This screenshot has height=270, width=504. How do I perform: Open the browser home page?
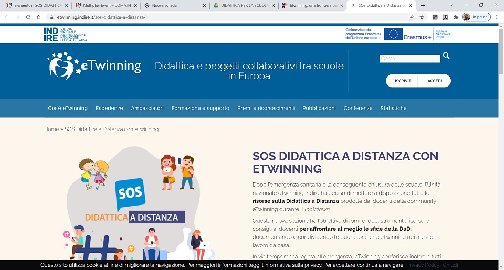click(x=39, y=17)
